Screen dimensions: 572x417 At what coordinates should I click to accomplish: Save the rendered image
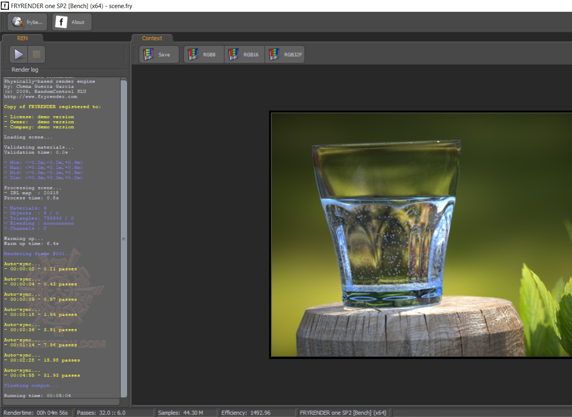tap(159, 54)
